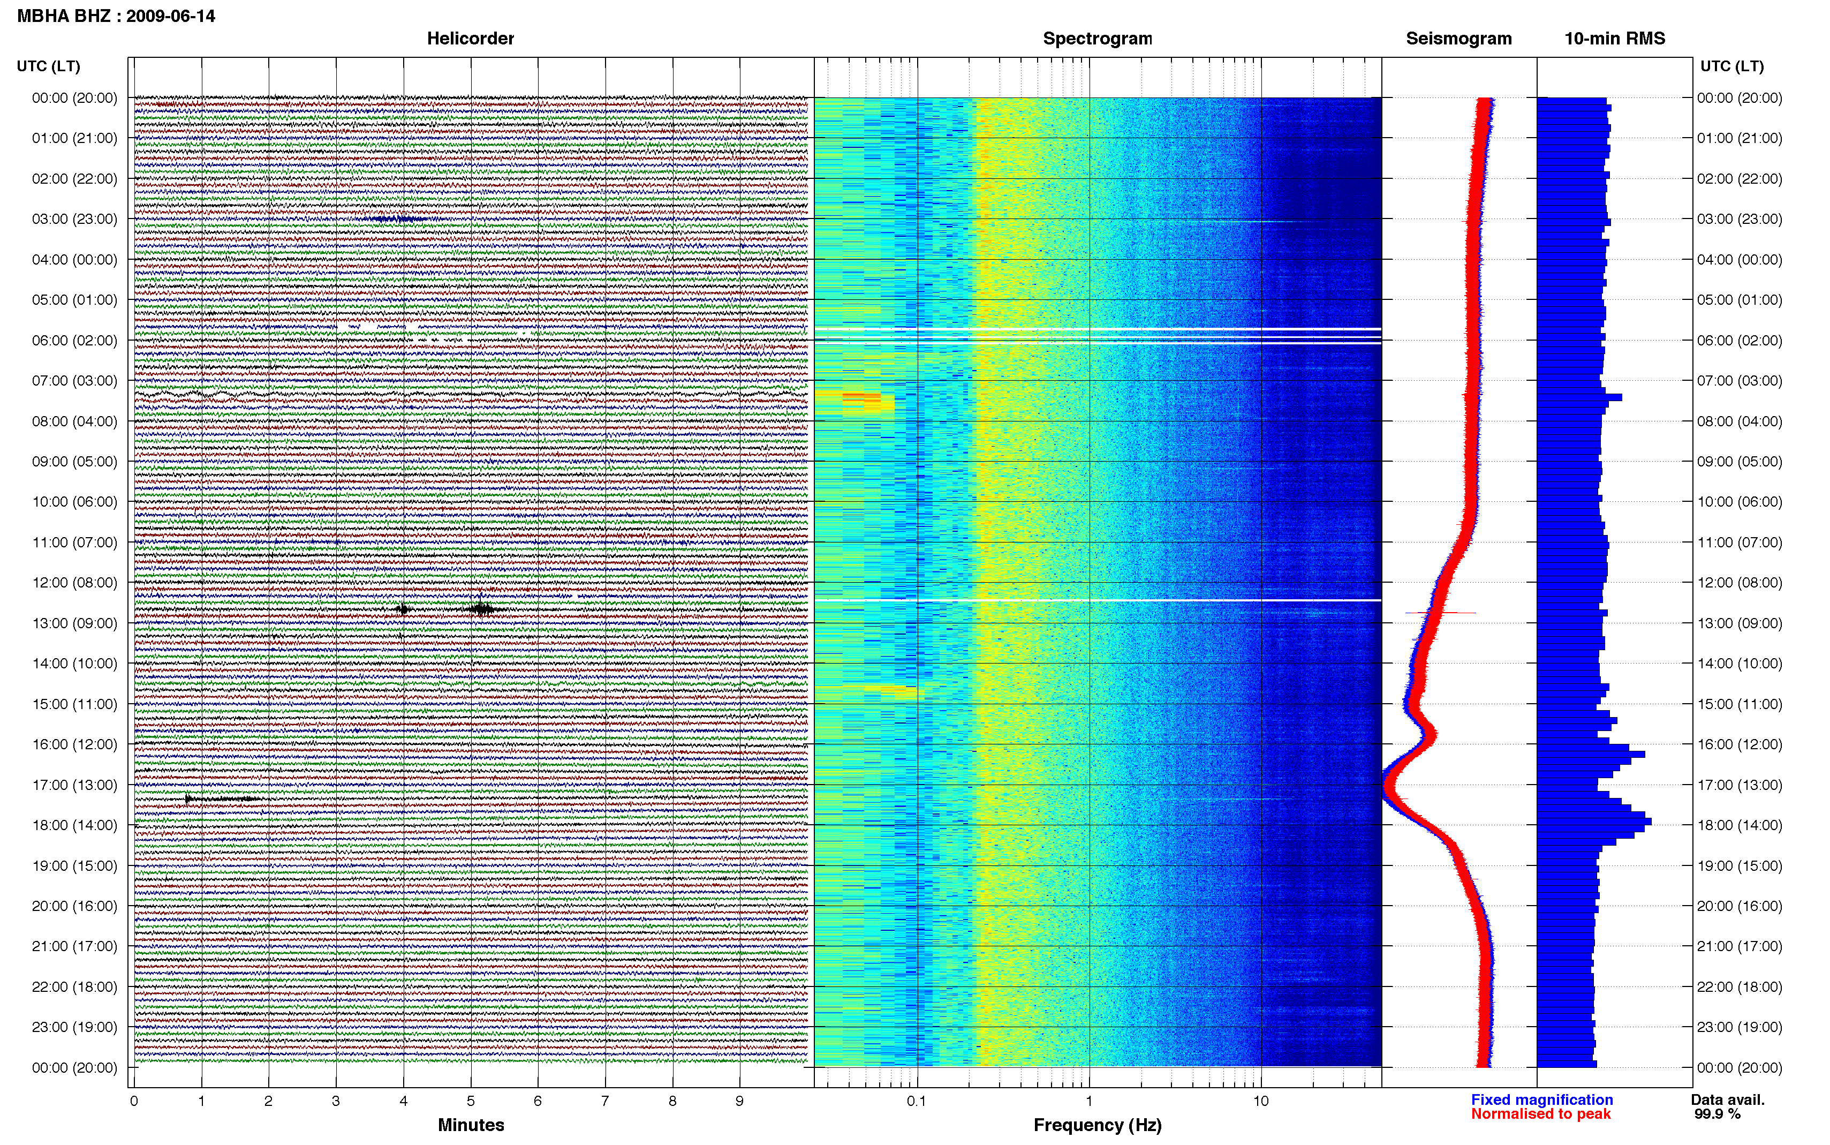
Task: Click the large black event burst on the helicorder near 12:40
Action: 481,608
